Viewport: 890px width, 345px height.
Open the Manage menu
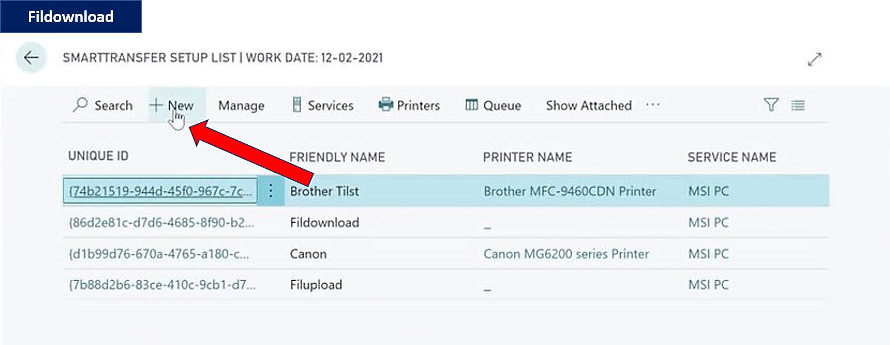click(x=241, y=106)
